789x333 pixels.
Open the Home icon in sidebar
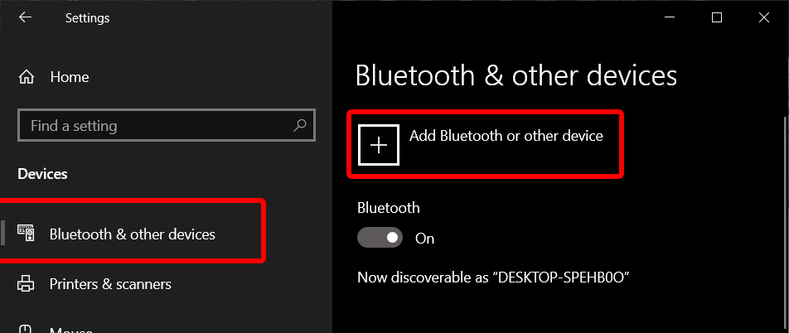[27, 77]
